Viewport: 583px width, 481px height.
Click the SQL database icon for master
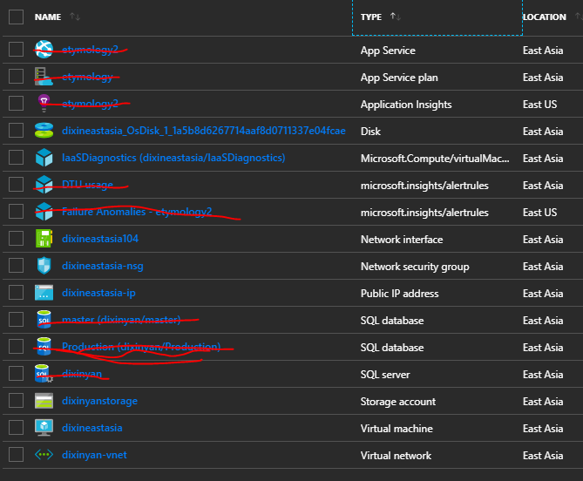click(44, 319)
